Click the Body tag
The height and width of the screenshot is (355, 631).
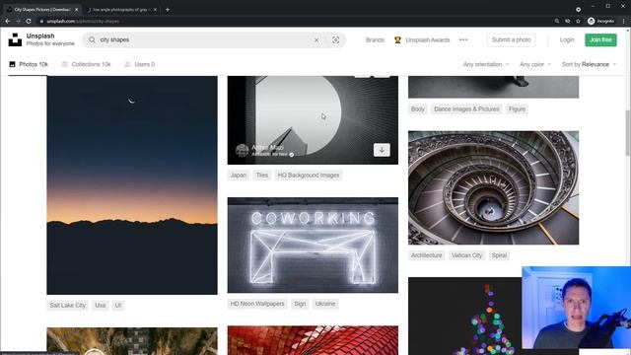pos(418,109)
